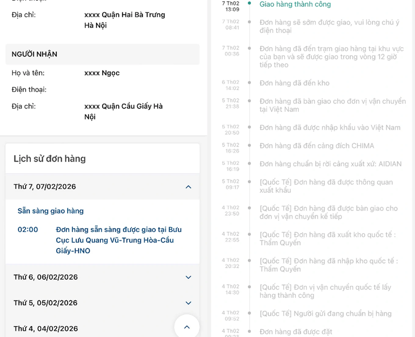415x337 pixels.
Task: Click the Lịch sử đơn hàng heading
Action: point(49,159)
